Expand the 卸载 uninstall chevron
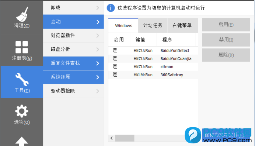The width and height of the screenshot is (255, 146). pyautogui.click(x=98, y=8)
